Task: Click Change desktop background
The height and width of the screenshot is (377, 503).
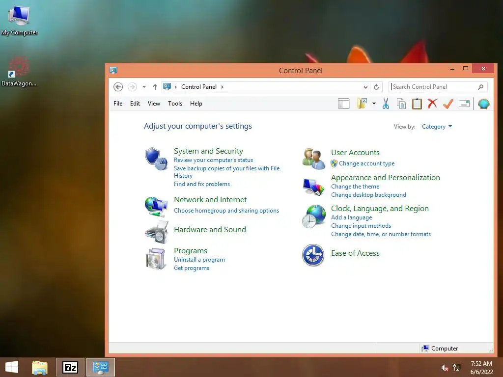Action: pos(368,195)
